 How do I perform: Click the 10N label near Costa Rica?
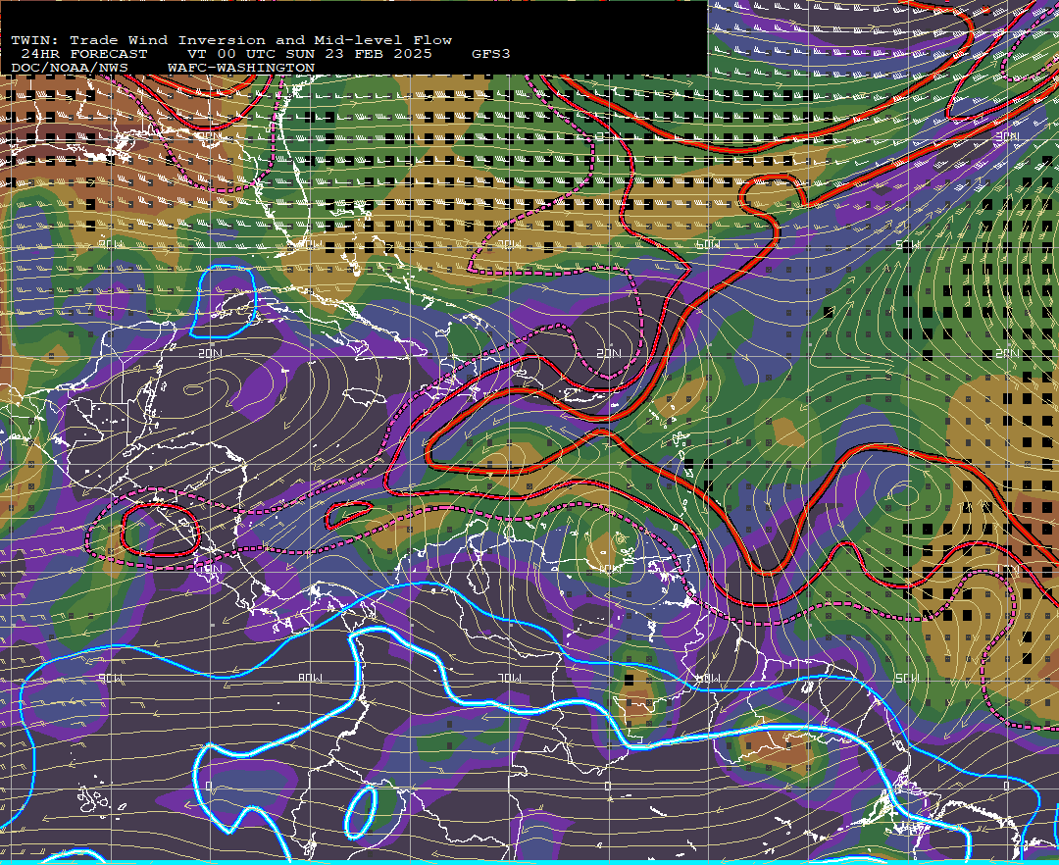(x=210, y=569)
